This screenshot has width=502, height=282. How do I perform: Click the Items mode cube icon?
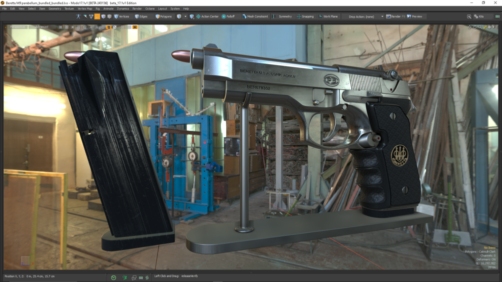tap(179, 16)
